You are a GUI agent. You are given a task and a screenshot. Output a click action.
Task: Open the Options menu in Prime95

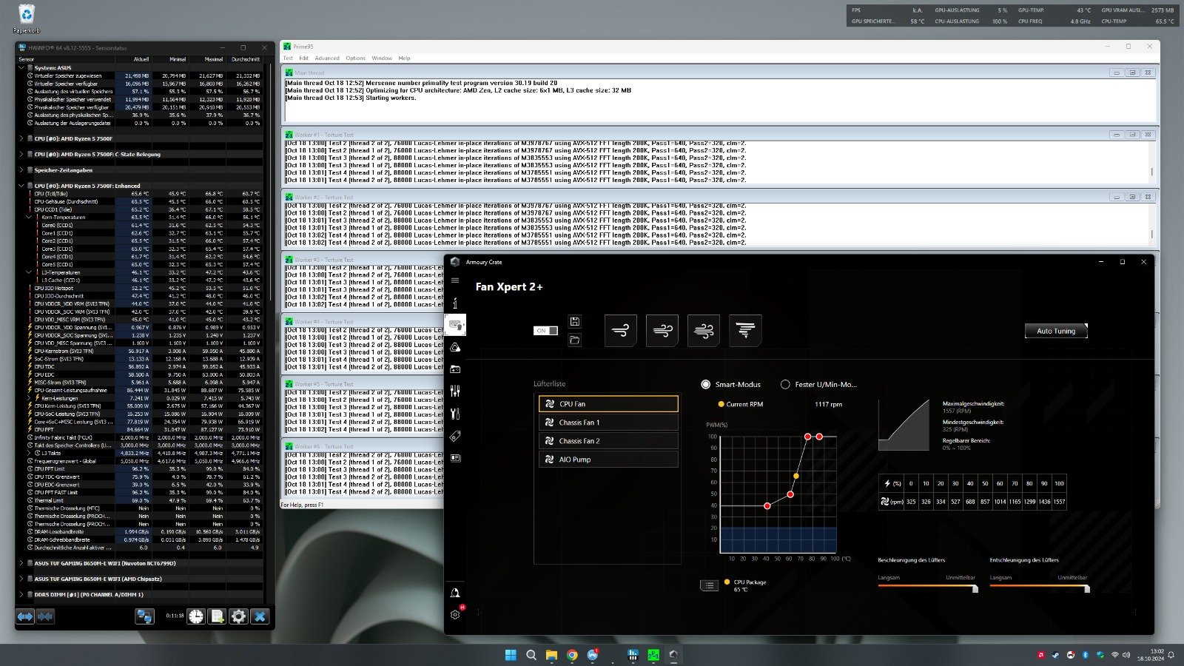(x=355, y=58)
